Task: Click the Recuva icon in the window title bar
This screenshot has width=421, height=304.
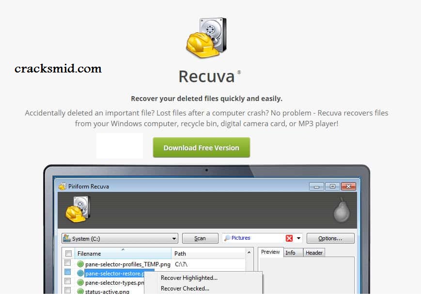Action: tap(62, 186)
